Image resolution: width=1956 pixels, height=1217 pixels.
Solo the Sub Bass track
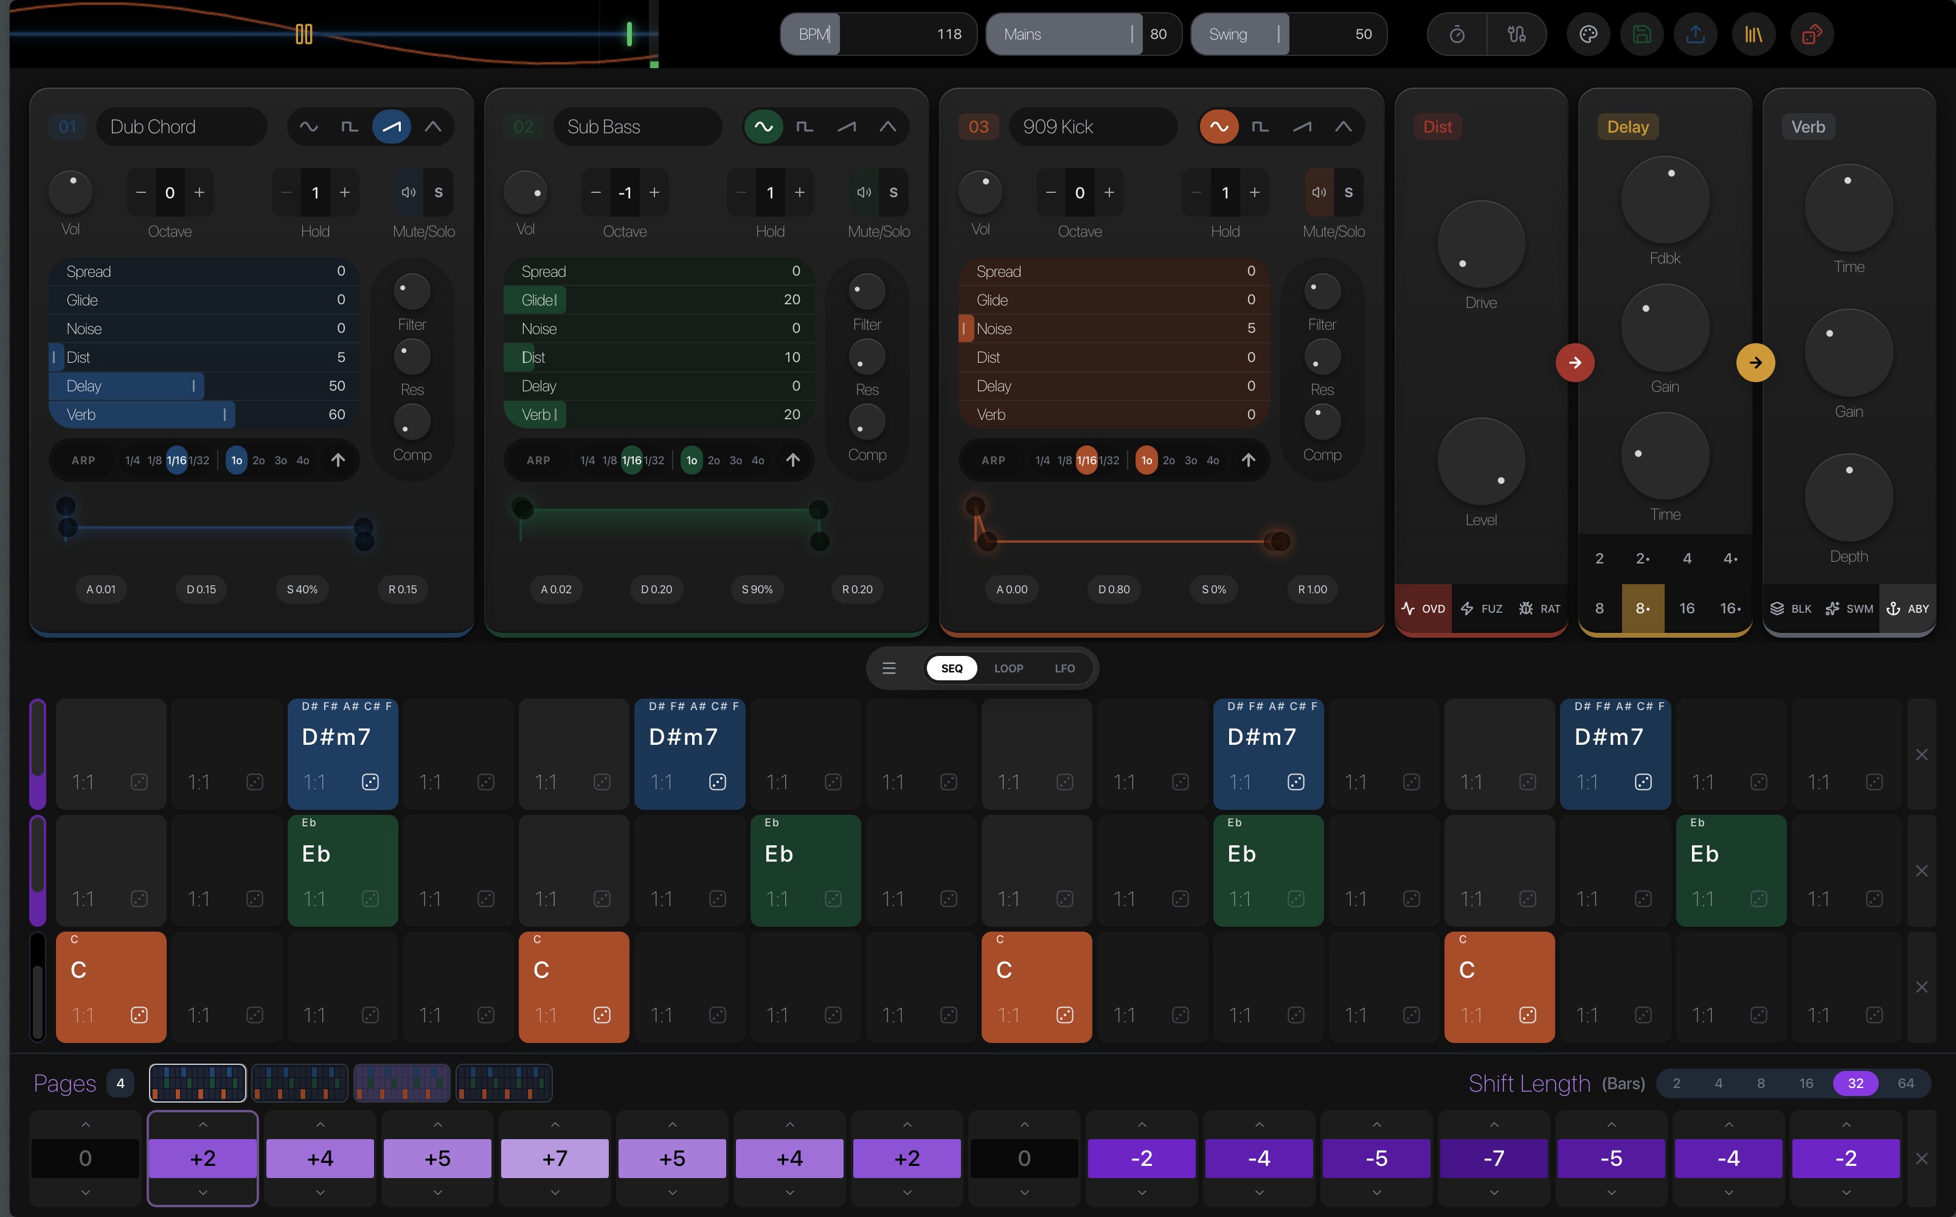(x=893, y=192)
